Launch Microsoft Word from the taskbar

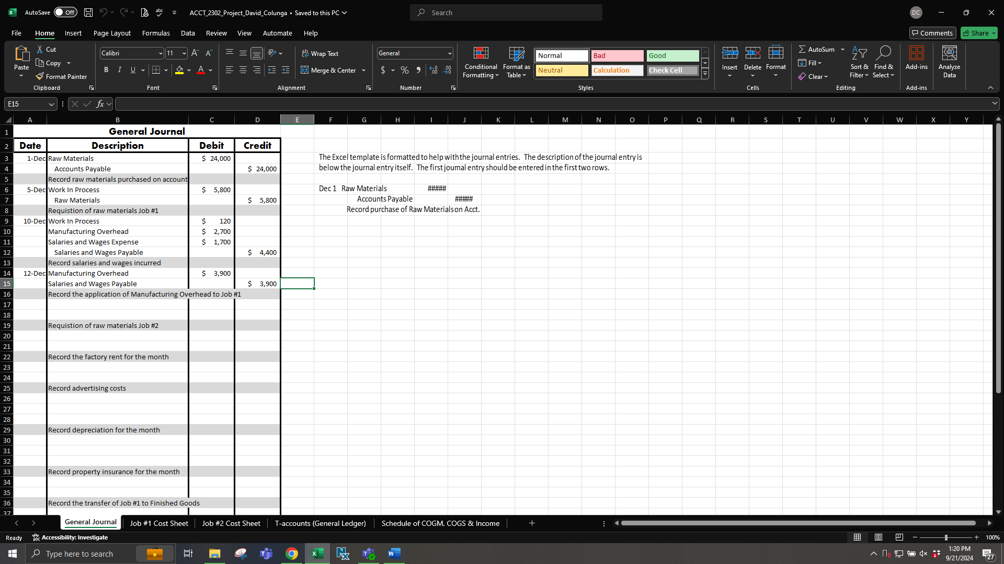[394, 554]
